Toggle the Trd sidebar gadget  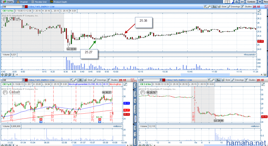(135, 85)
